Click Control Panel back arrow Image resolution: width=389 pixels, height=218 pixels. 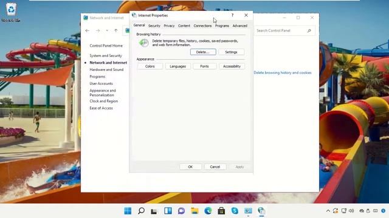(x=87, y=30)
